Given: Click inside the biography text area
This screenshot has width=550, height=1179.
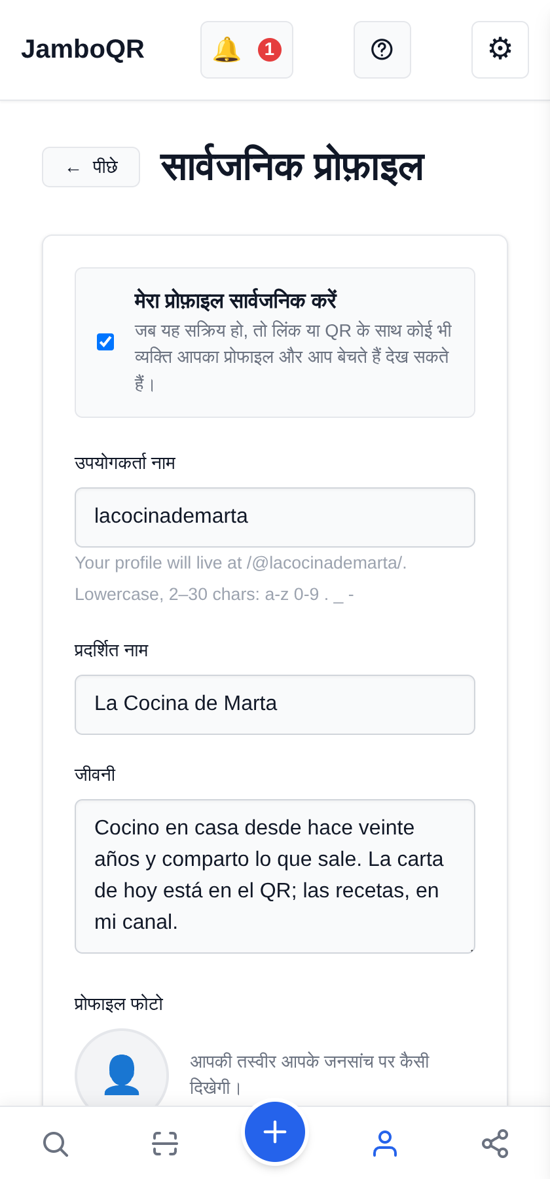Looking at the screenshot, I should 275,876.
